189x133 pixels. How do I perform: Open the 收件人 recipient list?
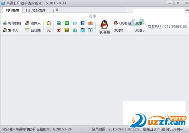(33, 23)
